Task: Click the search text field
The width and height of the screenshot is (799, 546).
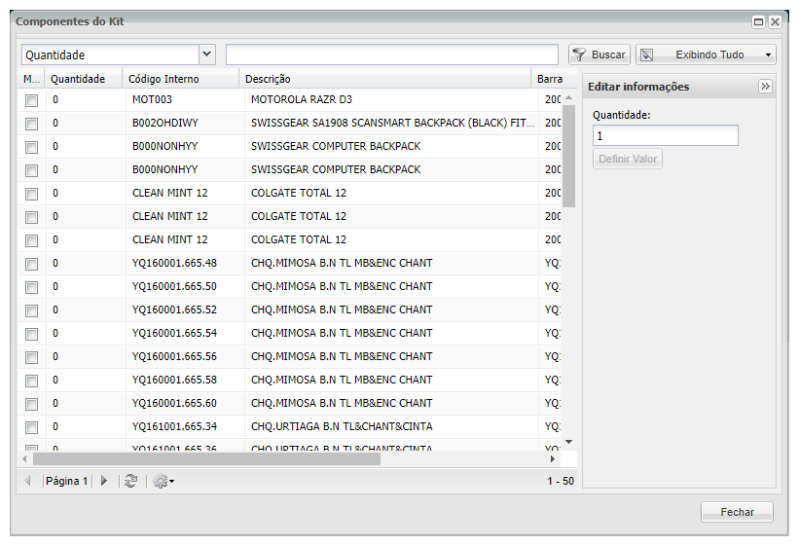Action: (x=392, y=55)
